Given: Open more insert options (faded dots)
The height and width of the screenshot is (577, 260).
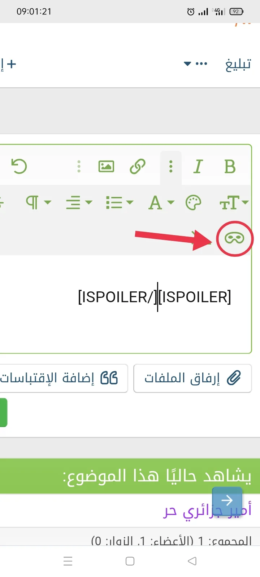Looking at the screenshot, I should [79, 167].
